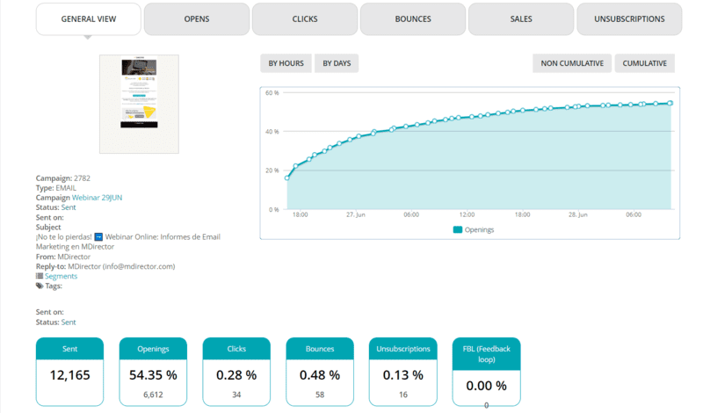Click the envelope emoji in the subject line
This screenshot has width=703, height=413.
[98, 236]
